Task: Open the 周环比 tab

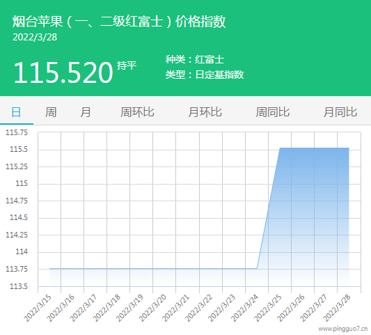Action: 137,112
